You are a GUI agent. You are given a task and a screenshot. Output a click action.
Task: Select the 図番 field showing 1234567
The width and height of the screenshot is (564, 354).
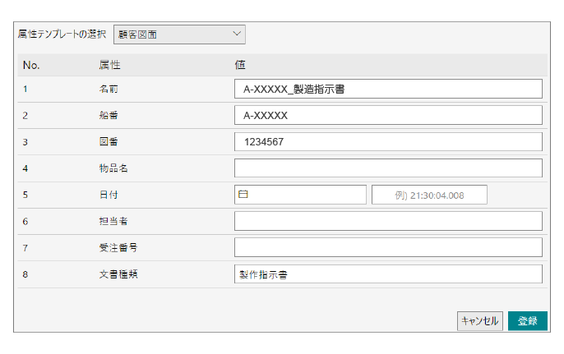pyautogui.click(x=388, y=141)
